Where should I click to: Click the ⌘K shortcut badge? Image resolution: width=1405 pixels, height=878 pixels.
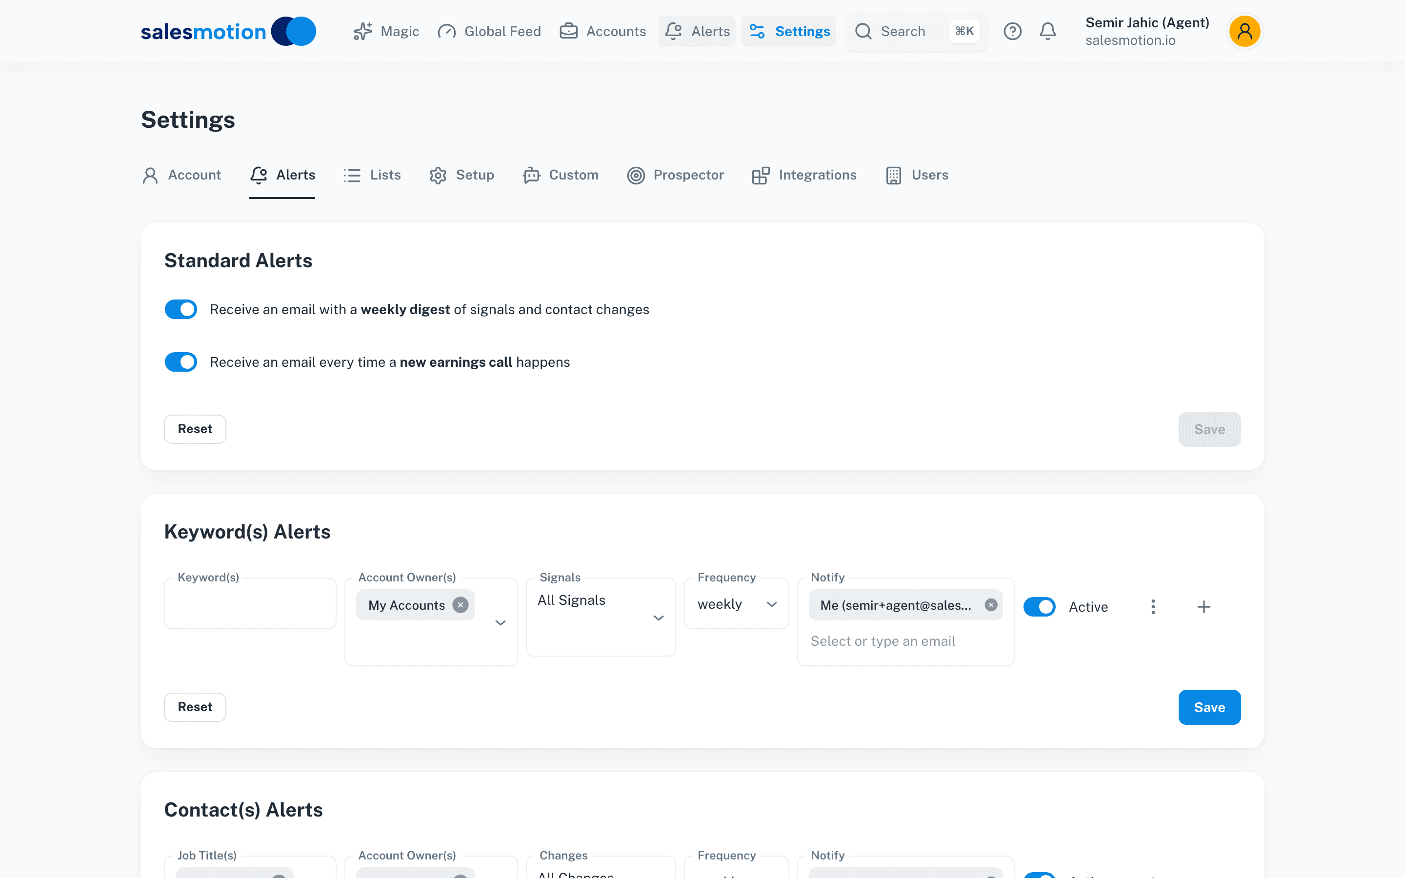964,31
